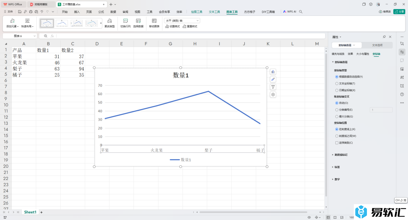Click Switch Row/Column (切换行列)
The width and height of the screenshot is (408, 220).
(126, 23)
